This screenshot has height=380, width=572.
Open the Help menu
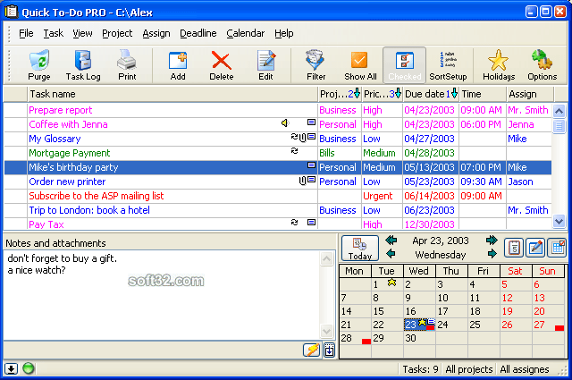pyautogui.click(x=284, y=33)
